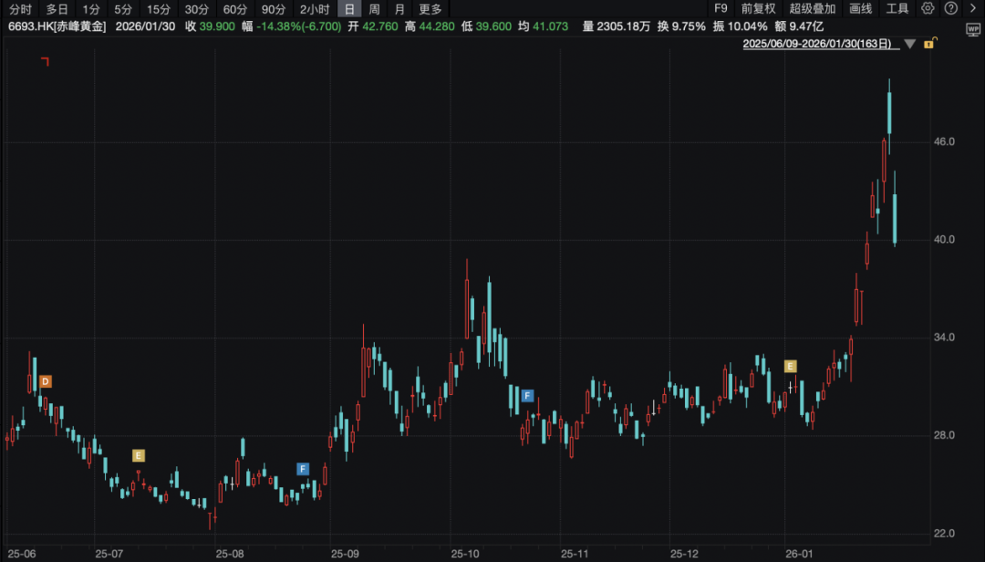Select the 30分 interval tab
985x562 pixels.
point(197,9)
